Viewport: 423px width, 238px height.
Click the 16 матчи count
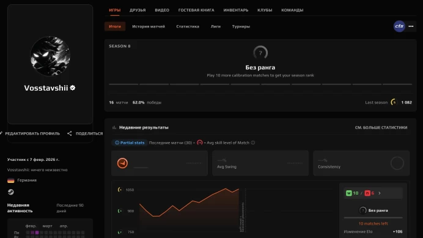119,102
